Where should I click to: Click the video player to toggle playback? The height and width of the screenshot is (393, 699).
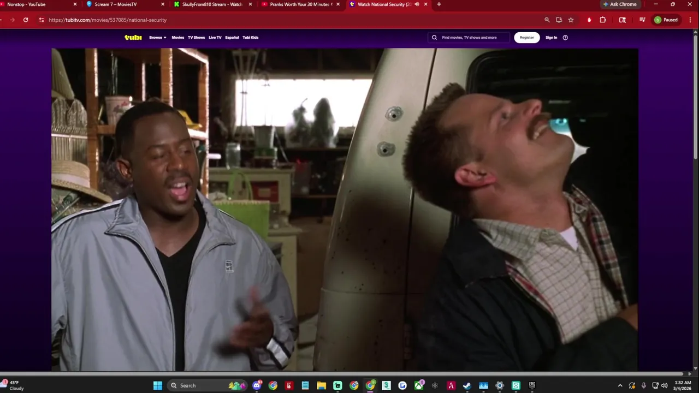pos(345,210)
